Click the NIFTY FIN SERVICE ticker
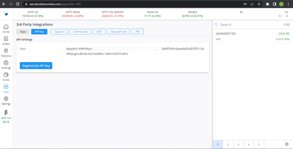This screenshot has height=149, width=293. click(x=113, y=14)
